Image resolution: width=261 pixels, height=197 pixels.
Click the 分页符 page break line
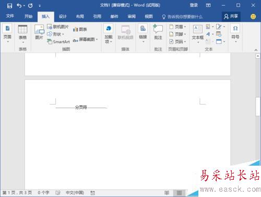[x=81, y=108]
